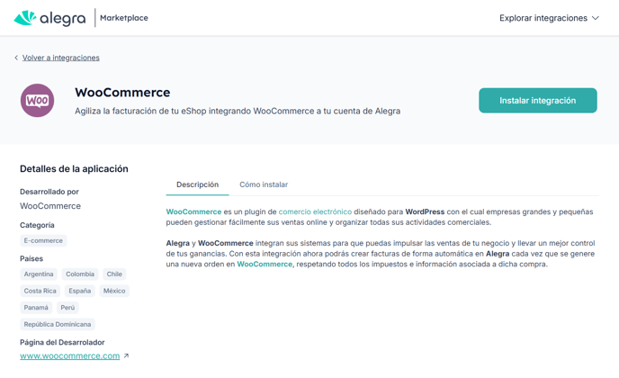The width and height of the screenshot is (619, 378).
Task: Click the Perú country tag
Action: tap(67, 307)
